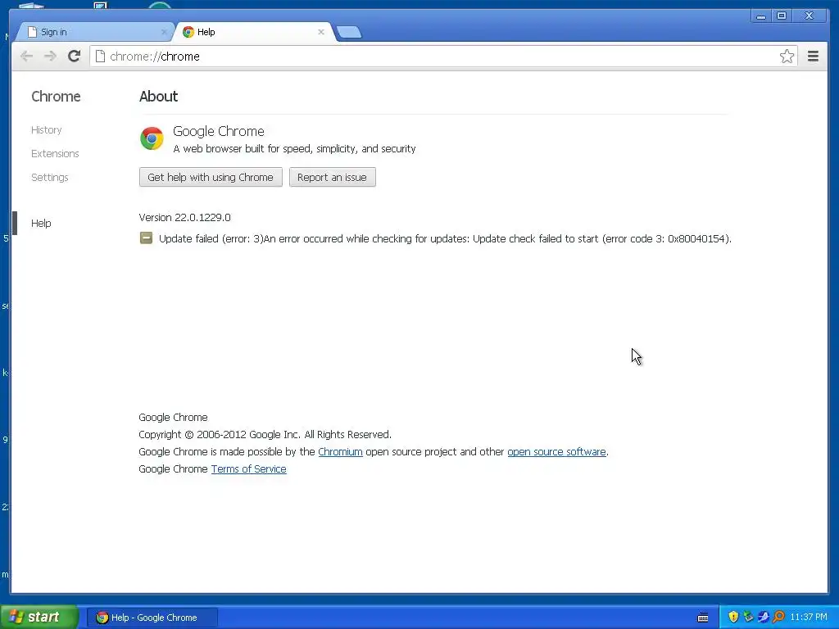This screenshot has width=839, height=629.
Task: Click the Copyright 2006-2012 Google Inc. line
Action: (265, 434)
